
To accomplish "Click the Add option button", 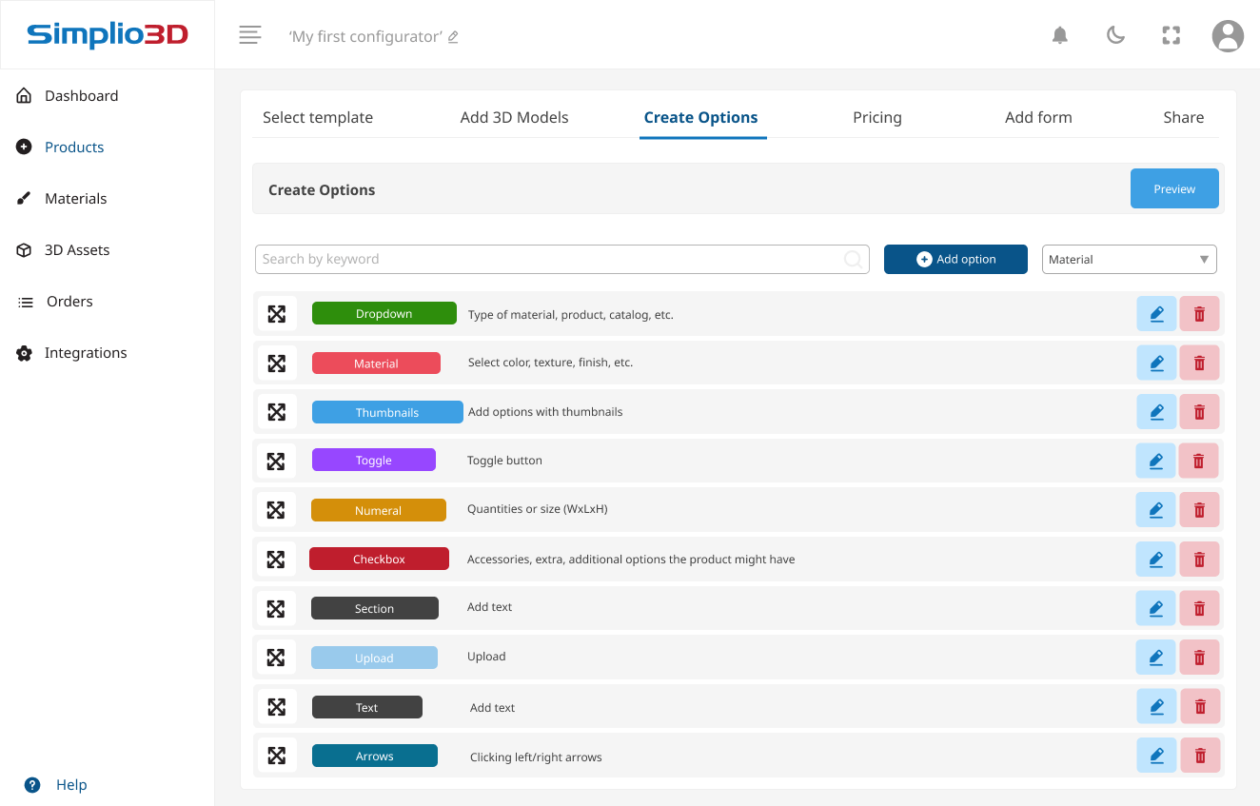I will click(955, 259).
